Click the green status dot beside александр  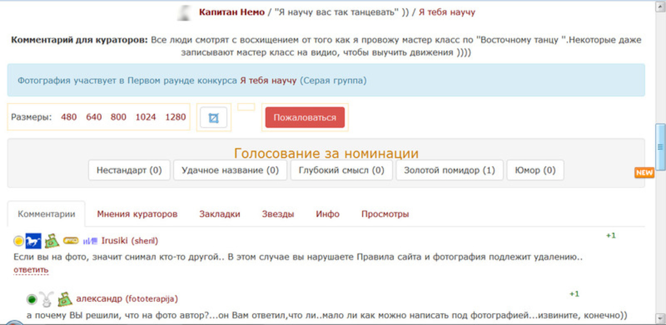pyautogui.click(x=32, y=299)
